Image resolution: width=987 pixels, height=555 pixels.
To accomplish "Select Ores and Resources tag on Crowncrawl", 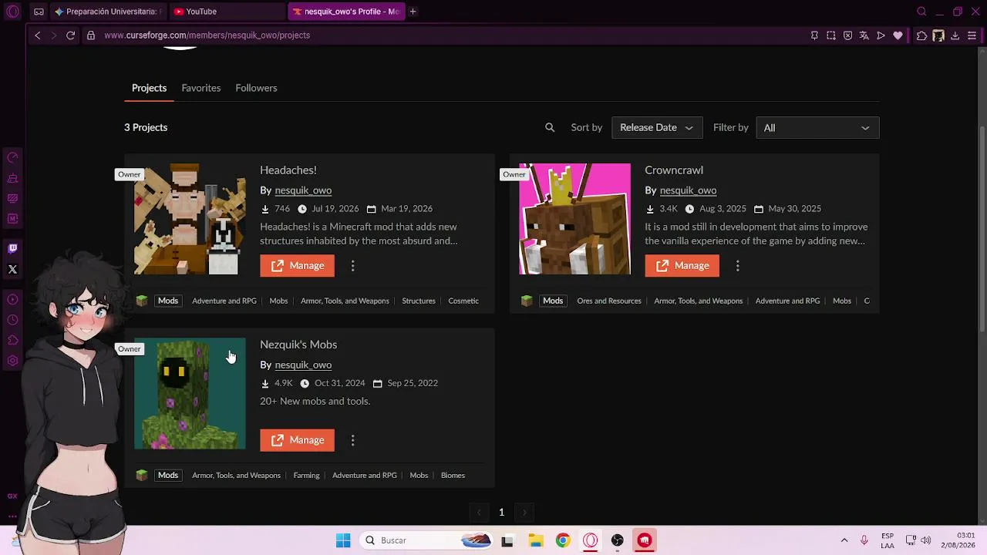I will (609, 301).
